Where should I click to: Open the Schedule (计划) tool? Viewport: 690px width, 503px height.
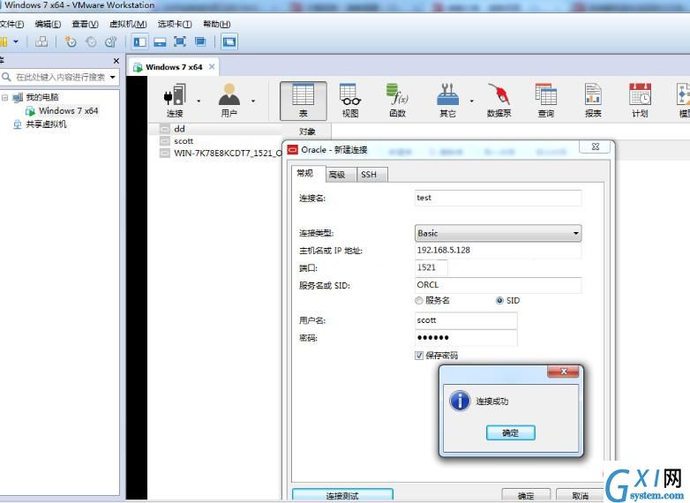click(x=640, y=101)
